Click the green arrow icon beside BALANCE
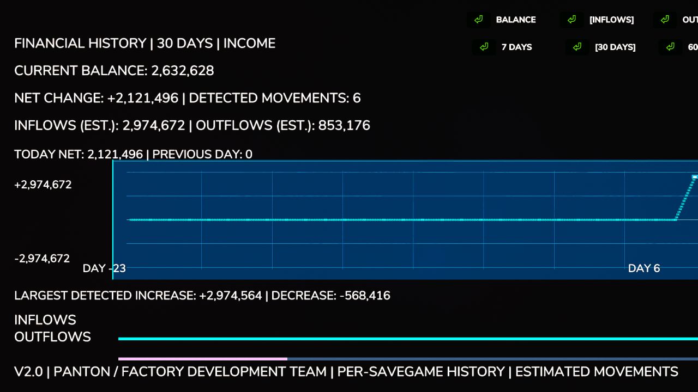The image size is (698, 392). point(478,20)
